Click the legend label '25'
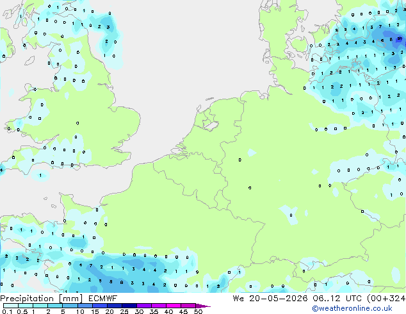 pos(124,311)
